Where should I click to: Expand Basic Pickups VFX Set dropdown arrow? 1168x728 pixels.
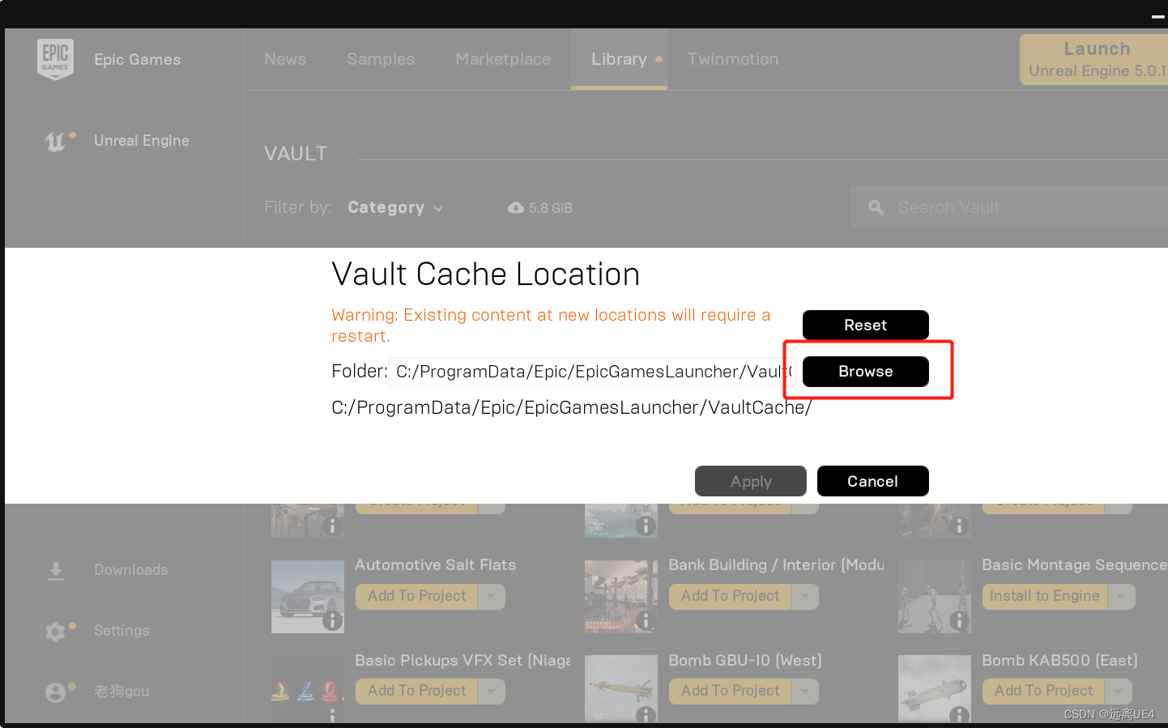491,692
